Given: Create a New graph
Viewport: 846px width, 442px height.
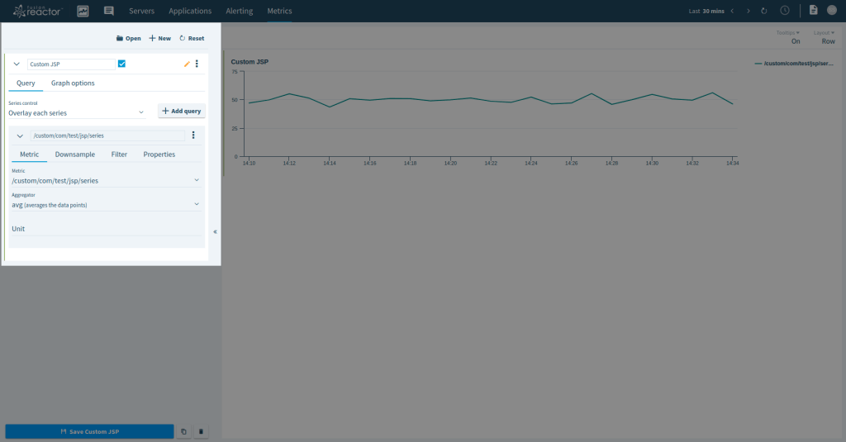Looking at the screenshot, I should tap(159, 38).
